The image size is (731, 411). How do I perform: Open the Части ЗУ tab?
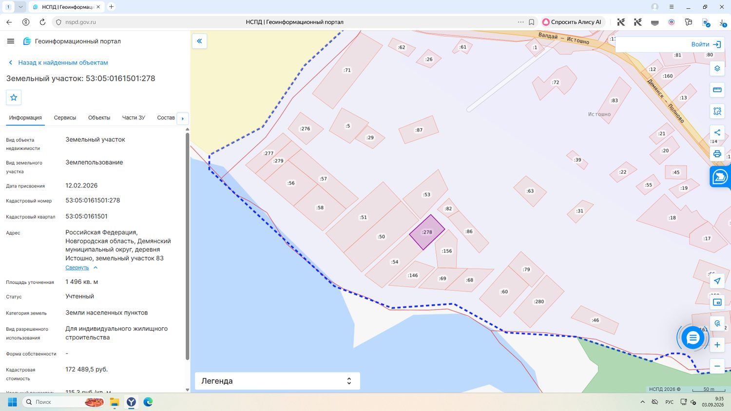click(134, 118)
